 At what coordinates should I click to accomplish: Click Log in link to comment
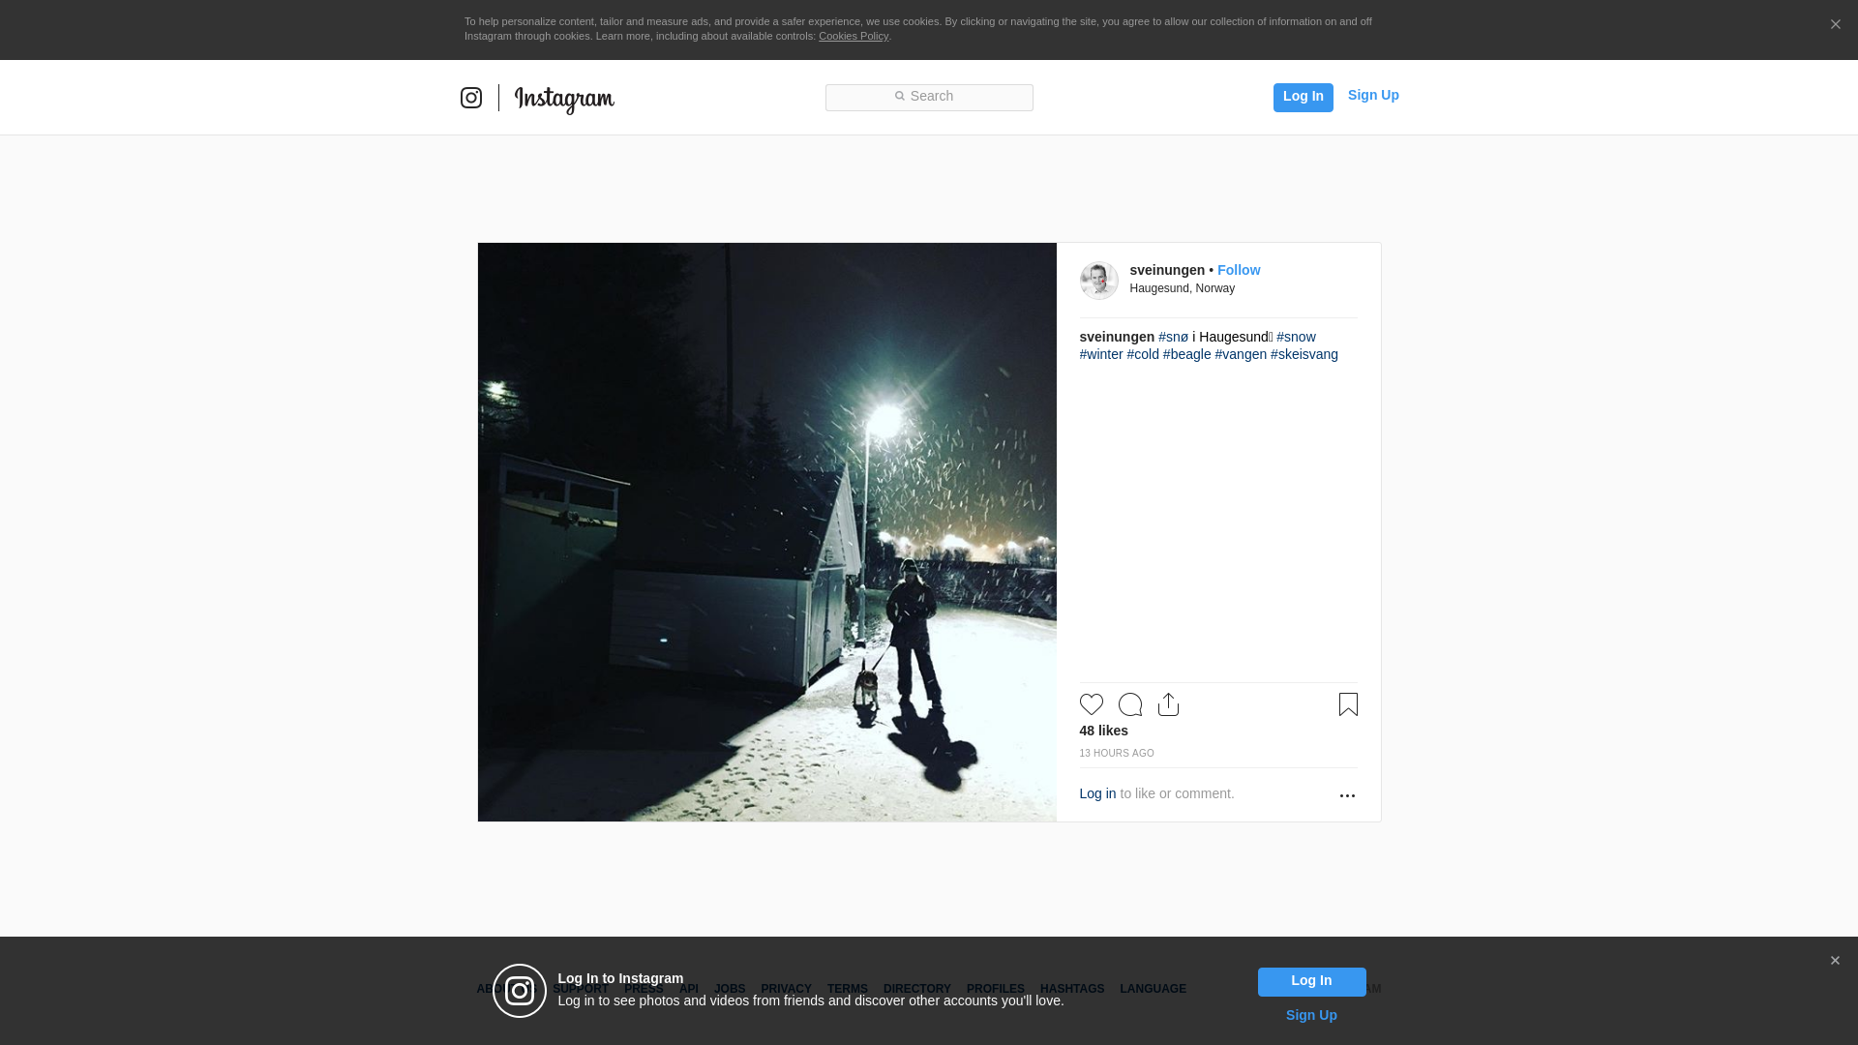[1096, 793]
